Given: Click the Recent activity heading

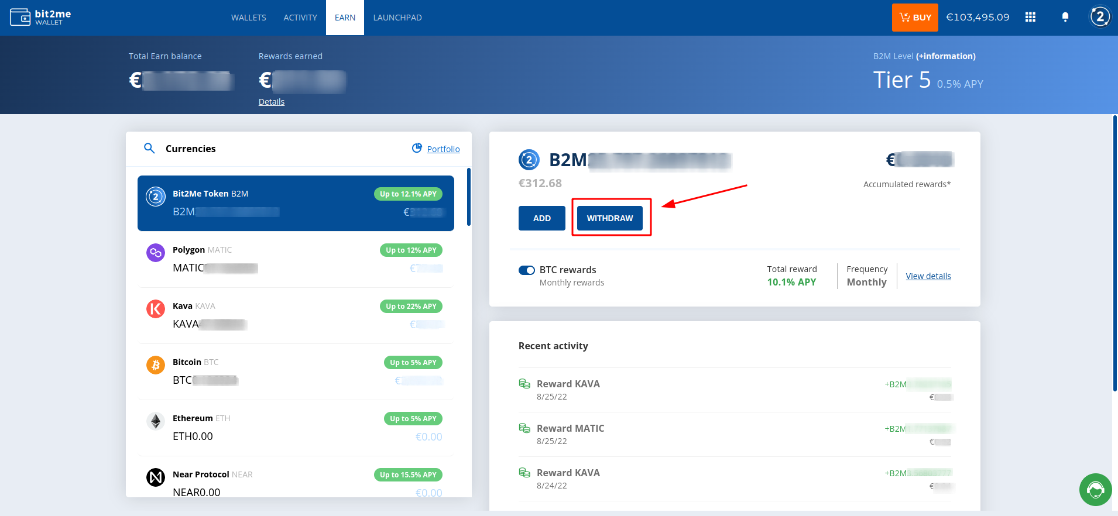Looking at the screenshot, I should click(553, 346).
